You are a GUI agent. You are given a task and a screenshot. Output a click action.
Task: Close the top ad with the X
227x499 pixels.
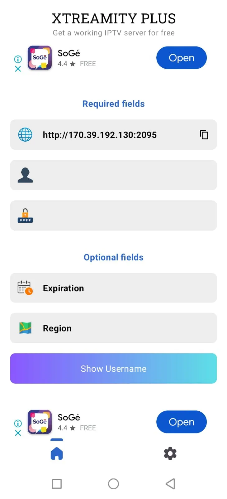(x=18, y=69)
